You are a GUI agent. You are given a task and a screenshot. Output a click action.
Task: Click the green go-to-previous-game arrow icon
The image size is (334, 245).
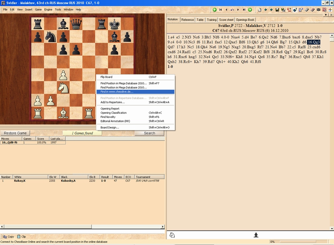[x=215, y=10]
